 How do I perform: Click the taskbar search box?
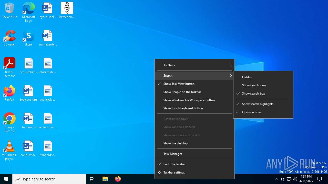49,179
